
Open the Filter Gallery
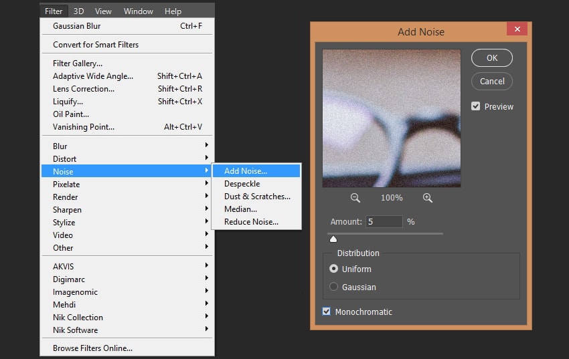[78, 64]
